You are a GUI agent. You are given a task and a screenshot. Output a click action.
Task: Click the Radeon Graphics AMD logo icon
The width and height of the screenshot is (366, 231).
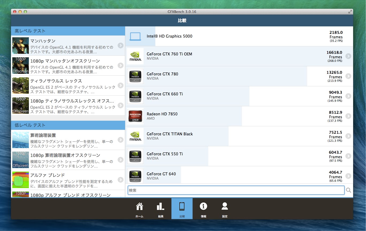[x=135, y=116]
